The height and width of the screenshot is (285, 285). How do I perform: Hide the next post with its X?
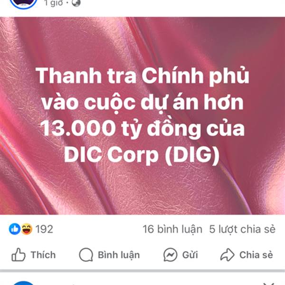click(x=269, y=284)
